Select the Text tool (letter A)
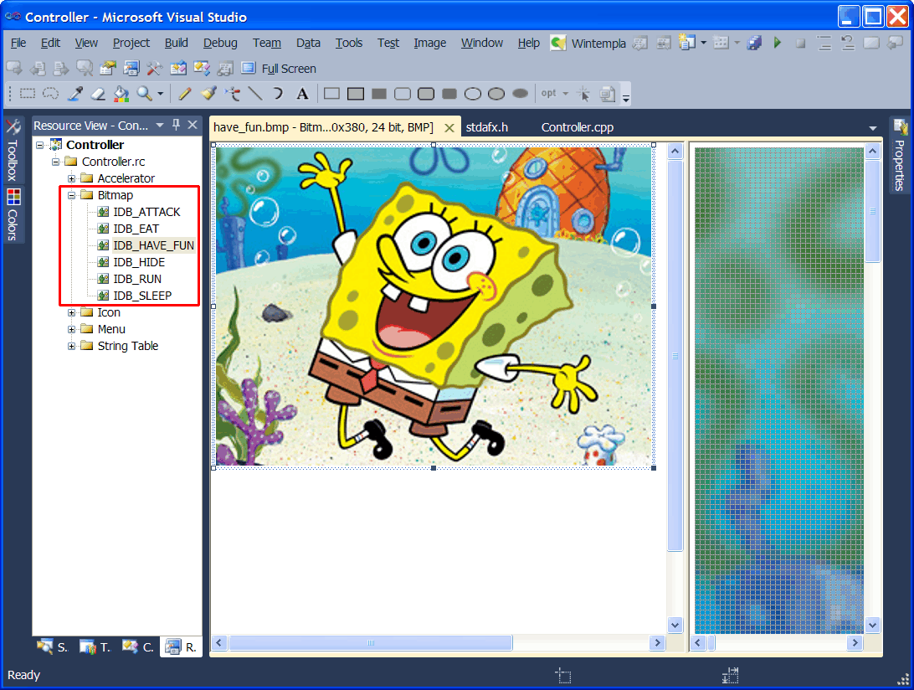 [x=302, y=93]
